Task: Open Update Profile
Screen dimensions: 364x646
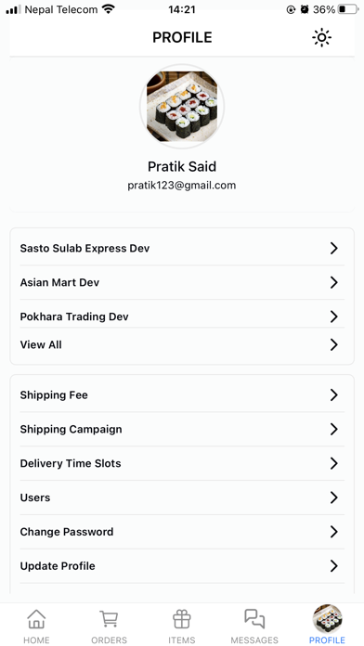Action: [x=182, y=566]
